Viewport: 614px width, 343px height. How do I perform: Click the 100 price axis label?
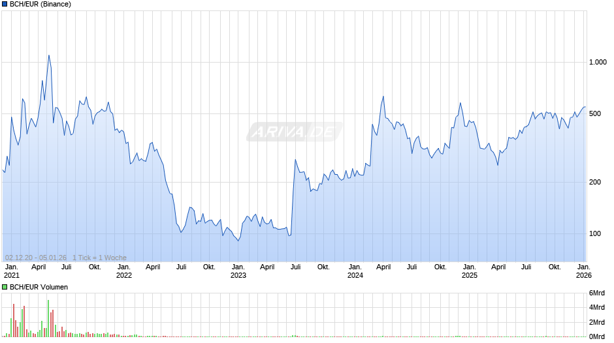coord(594,234)
